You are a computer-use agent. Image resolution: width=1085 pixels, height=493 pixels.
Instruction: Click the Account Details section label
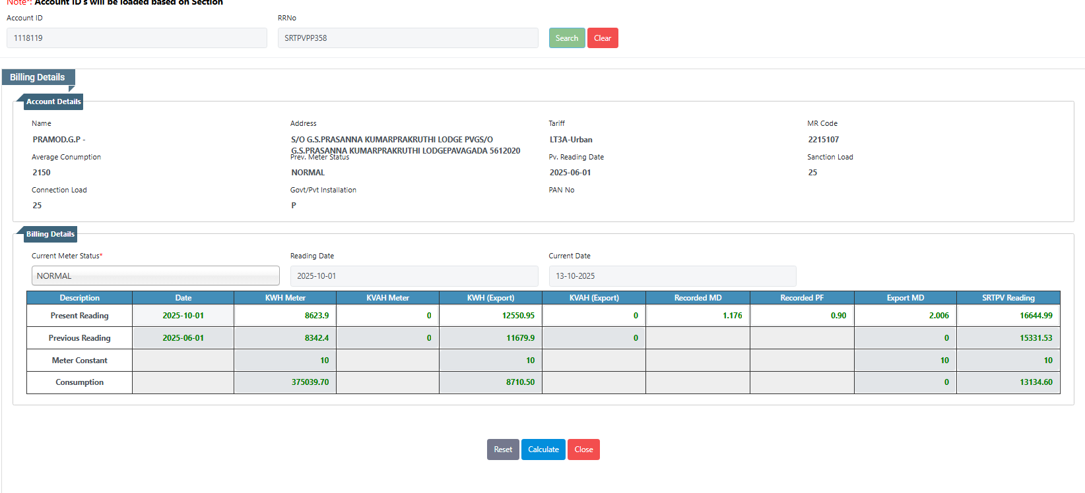(53, 101)
